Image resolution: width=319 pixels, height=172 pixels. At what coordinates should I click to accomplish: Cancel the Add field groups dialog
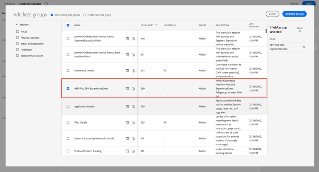pyautogui.click(x=272, y=14)
